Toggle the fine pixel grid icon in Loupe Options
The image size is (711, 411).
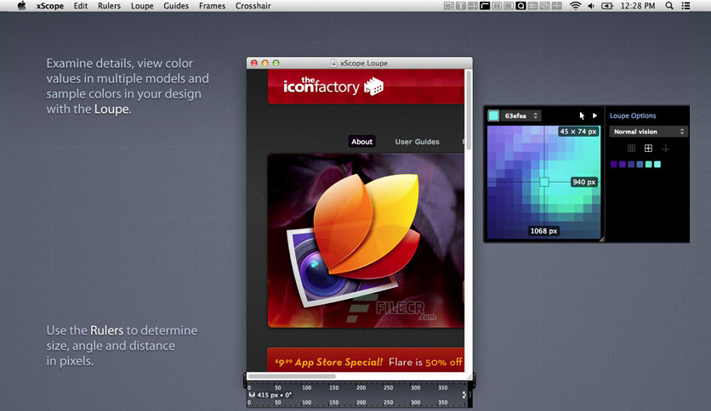631,148
